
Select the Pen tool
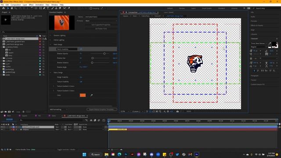tap(44, 8)
